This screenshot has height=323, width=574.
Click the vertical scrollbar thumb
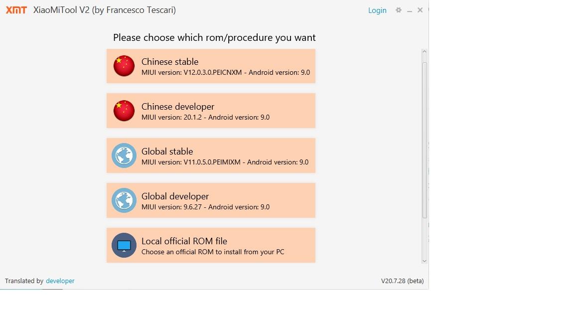[x=425, y=140]
